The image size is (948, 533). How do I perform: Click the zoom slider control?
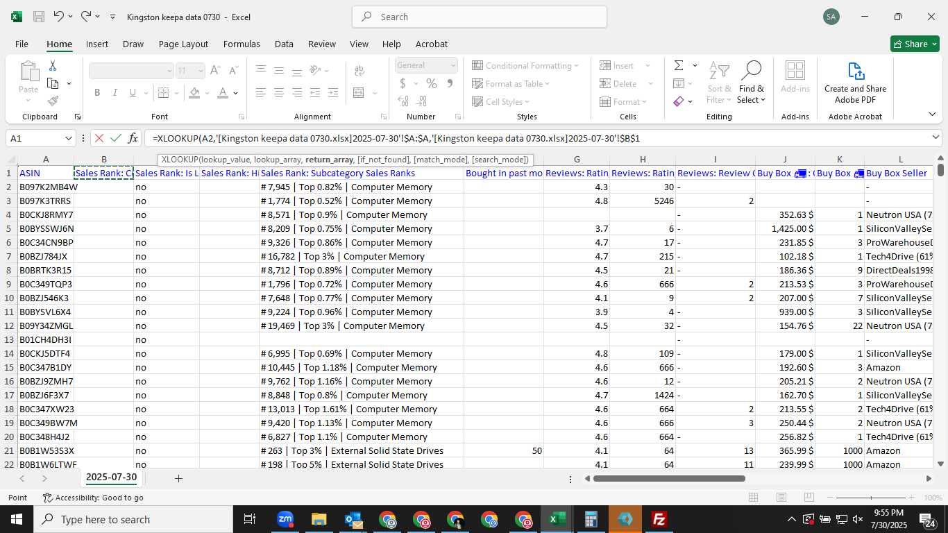[x=872, y=498]
